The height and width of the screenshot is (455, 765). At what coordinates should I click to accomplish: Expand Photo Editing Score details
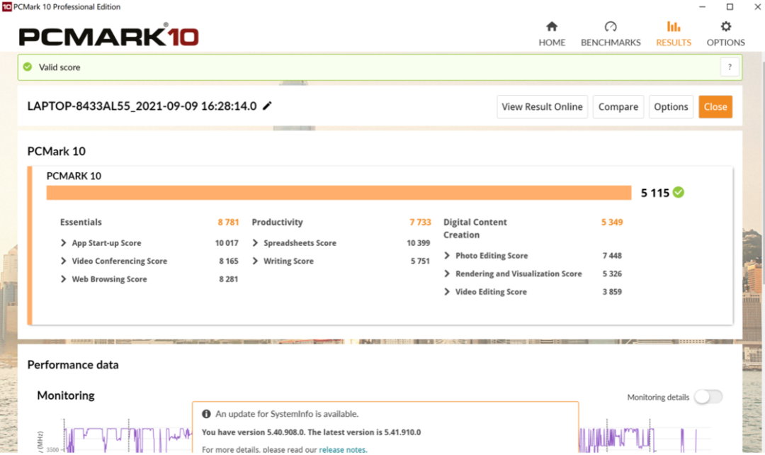[447, 255]
